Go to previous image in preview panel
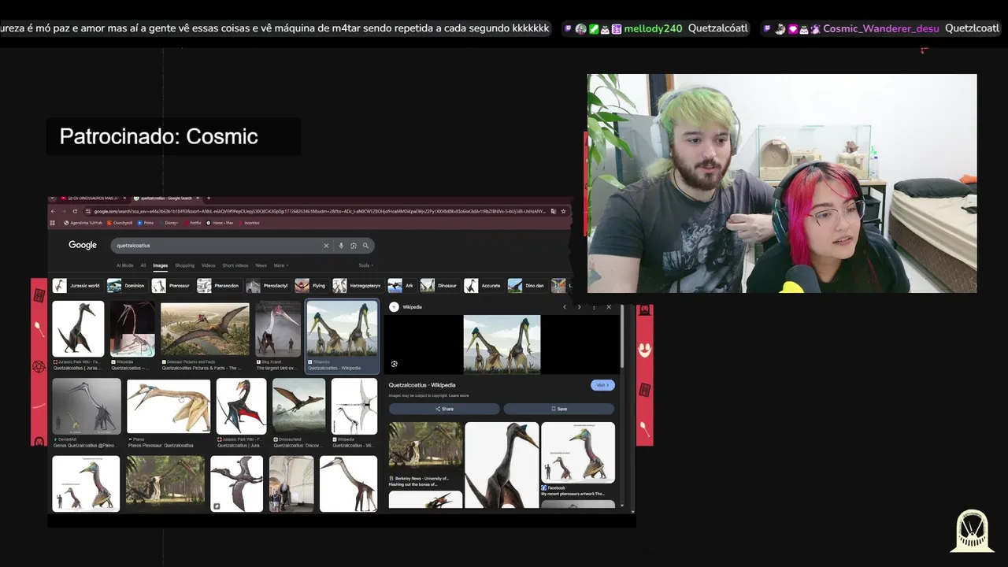This screenshot has width=1008, height=567. coord(564,307)
